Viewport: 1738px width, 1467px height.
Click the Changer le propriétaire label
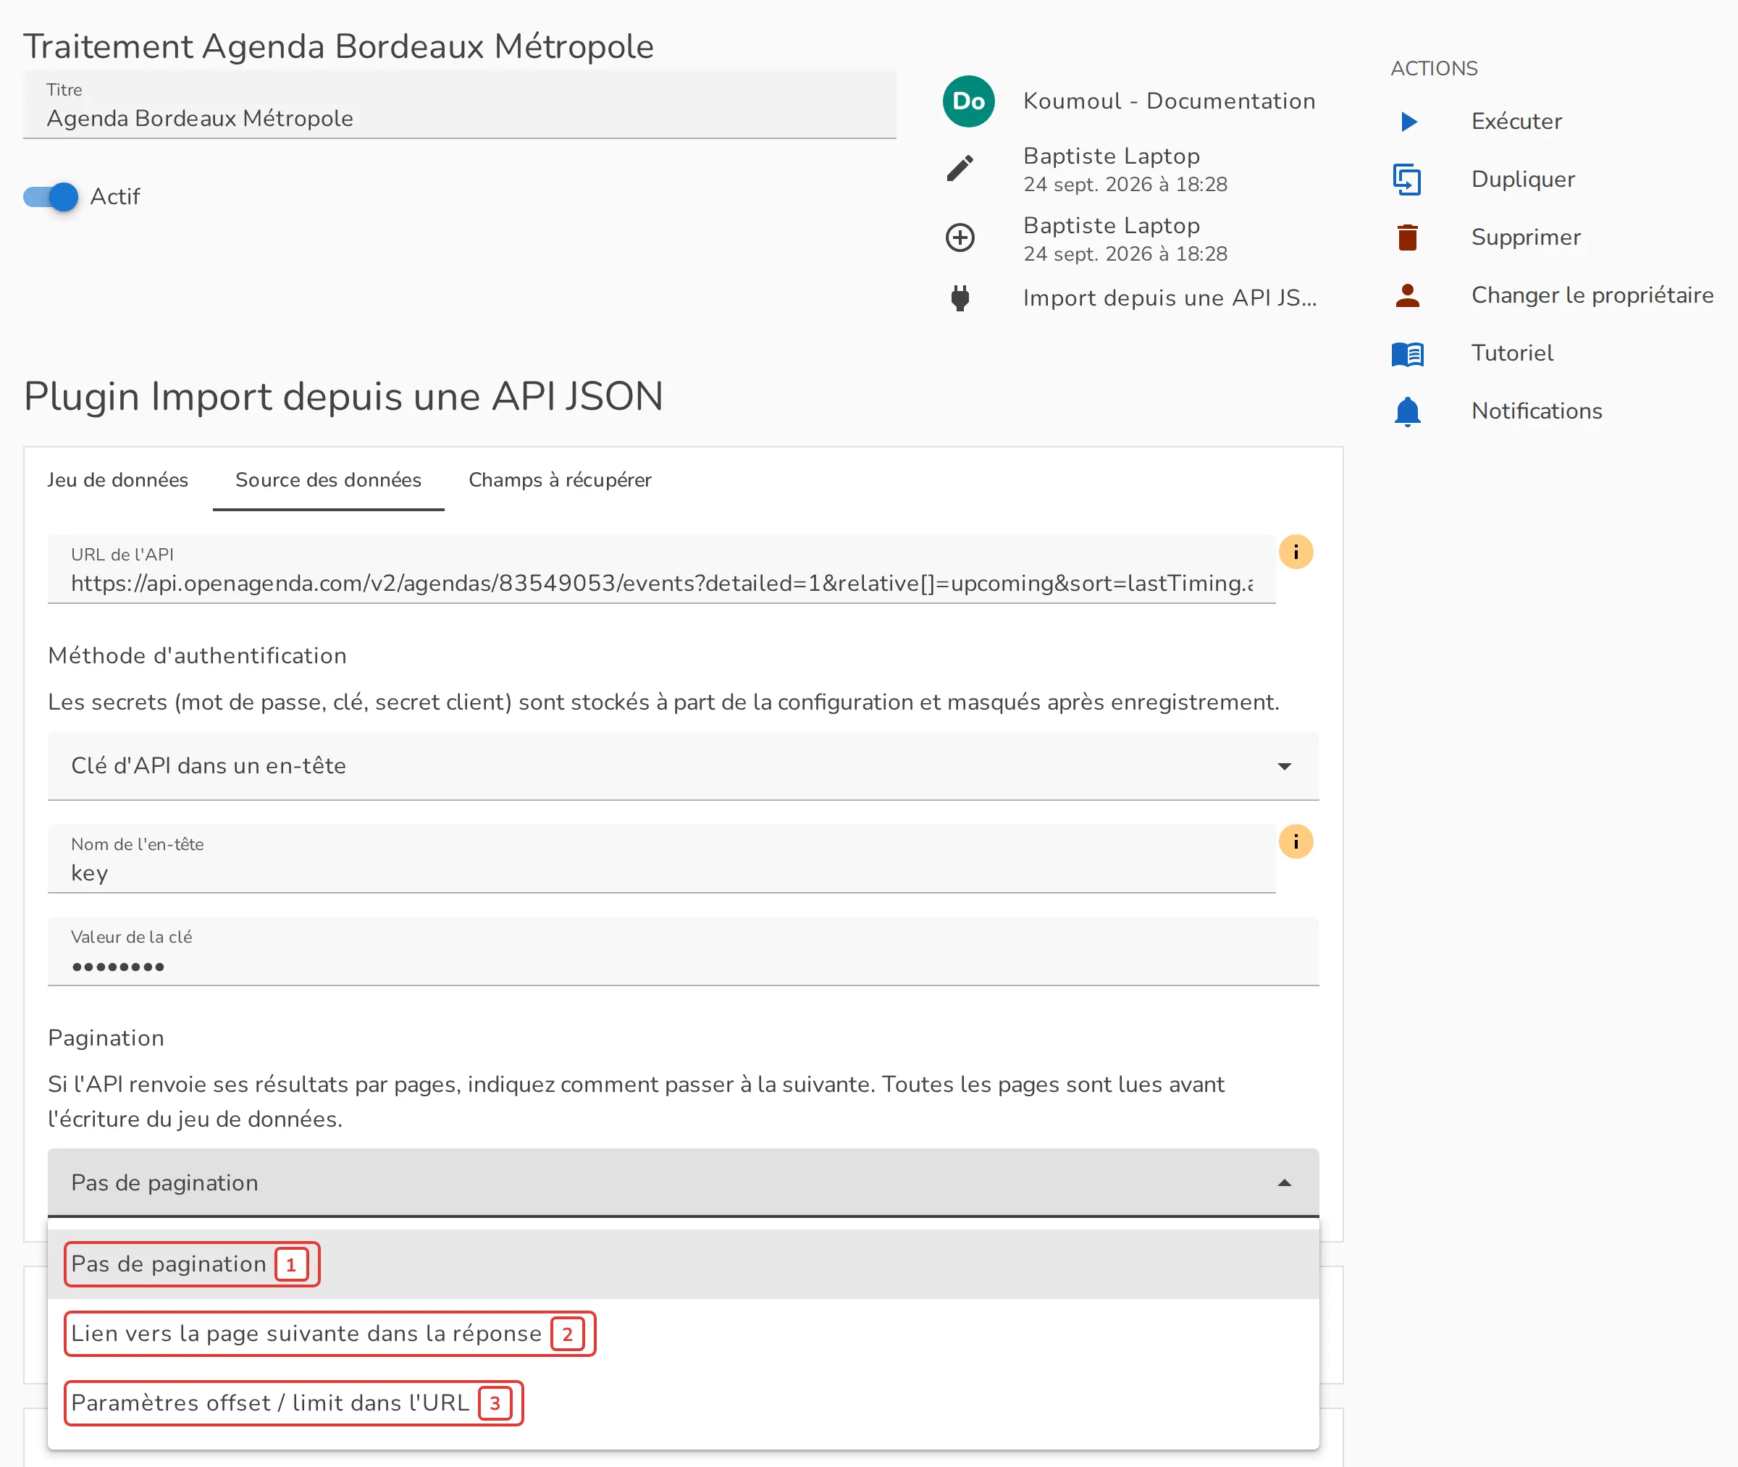1592,295
